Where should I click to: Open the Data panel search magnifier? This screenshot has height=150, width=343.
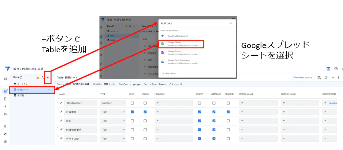point(43,77)
